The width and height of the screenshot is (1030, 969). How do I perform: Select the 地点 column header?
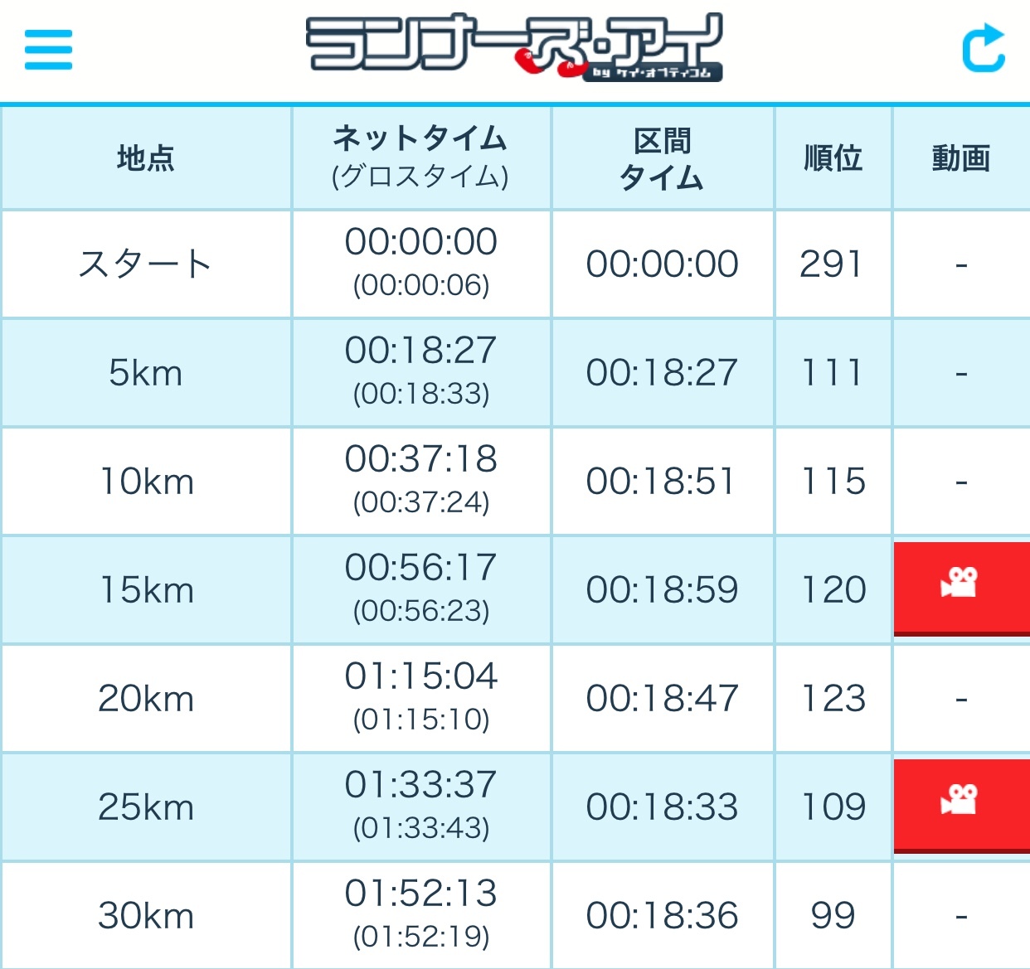pos(146,157)
